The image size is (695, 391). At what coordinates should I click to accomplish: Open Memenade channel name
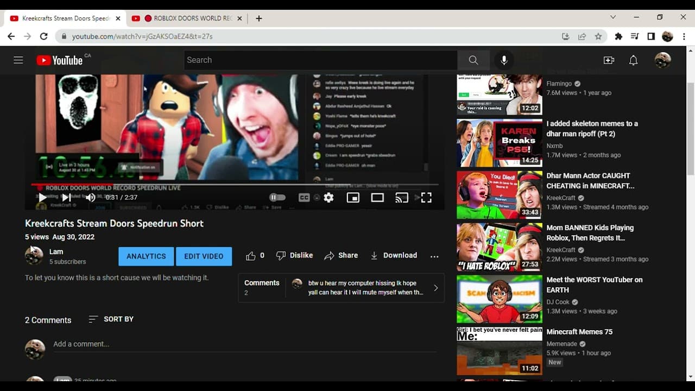tap(561, 344)
